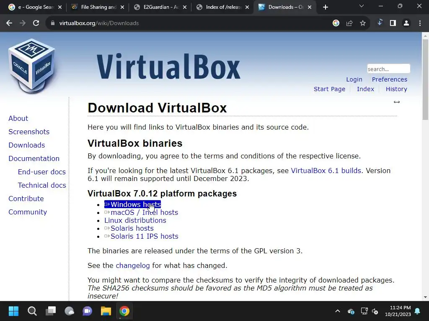Show hidden system tray icons
The image size is (429, 321).
point(338,311)
